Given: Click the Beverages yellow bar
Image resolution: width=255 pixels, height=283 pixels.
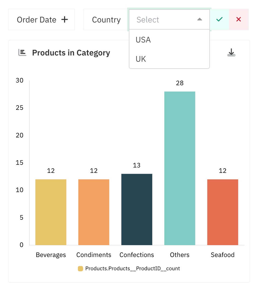Looking at the screenshot, I should pyautogui.click(x=51, y=212).
